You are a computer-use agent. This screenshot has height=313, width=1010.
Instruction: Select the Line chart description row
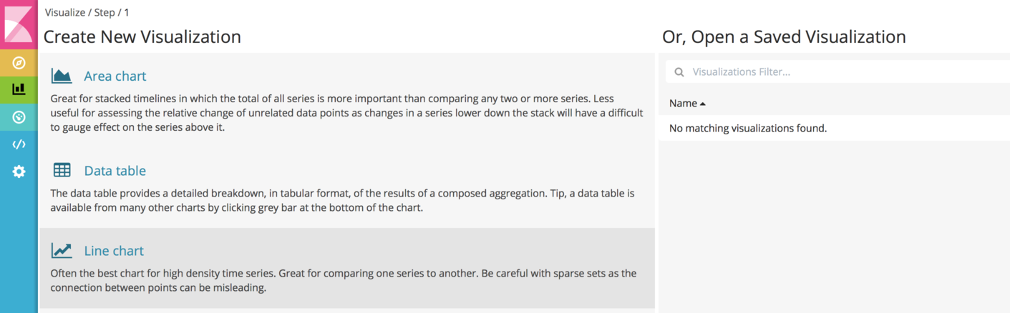[x=347, y=268]
